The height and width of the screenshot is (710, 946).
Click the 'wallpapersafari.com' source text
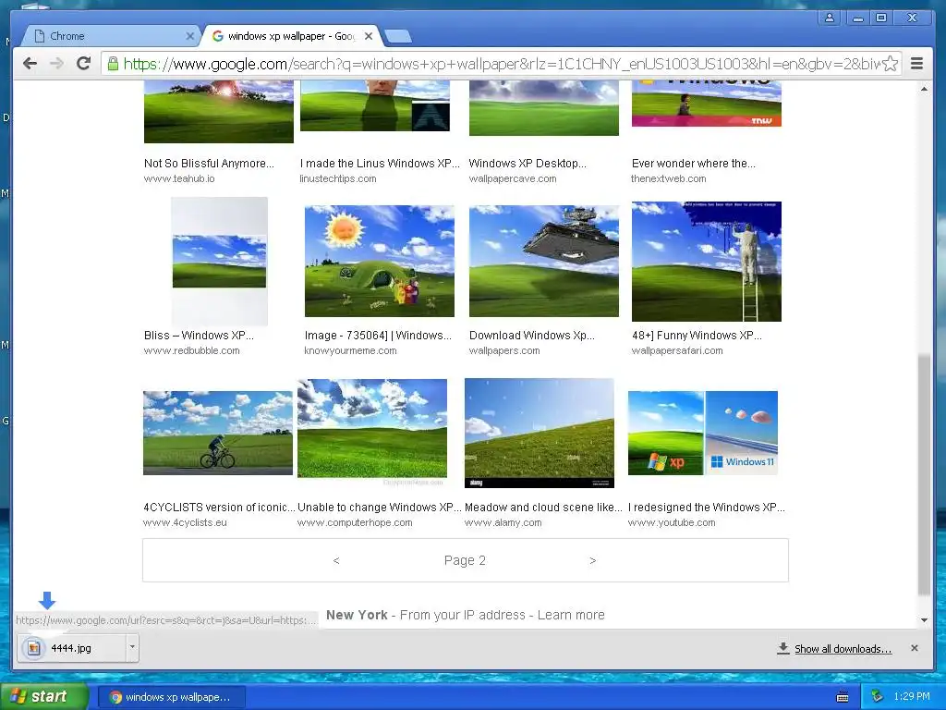[x=677, y=350]
